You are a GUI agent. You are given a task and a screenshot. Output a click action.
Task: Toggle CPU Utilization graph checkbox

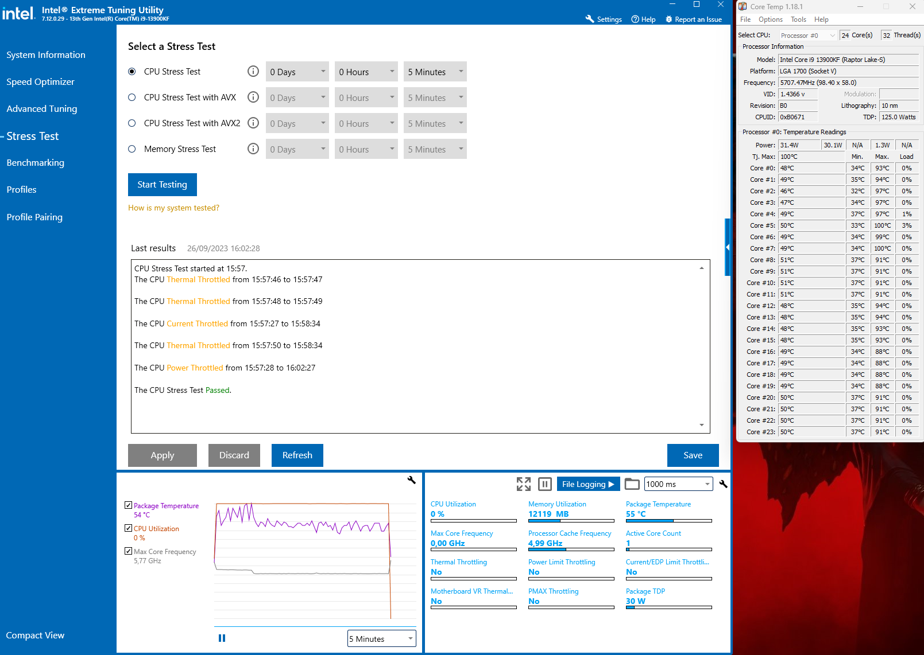[128, 528]
